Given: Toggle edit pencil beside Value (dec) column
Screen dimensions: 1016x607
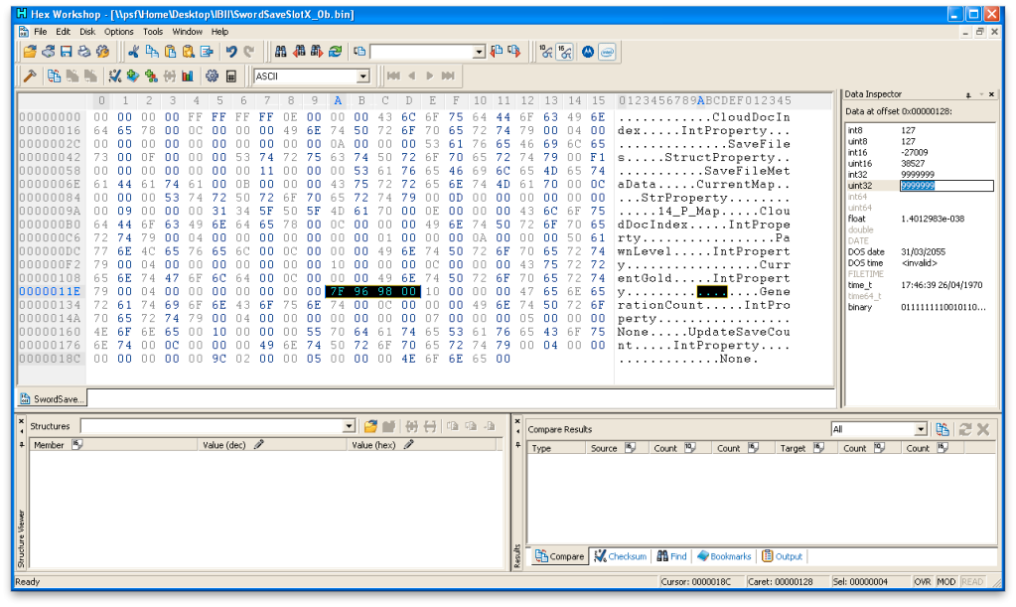Looking at the screenshot, I should point(258,444).
